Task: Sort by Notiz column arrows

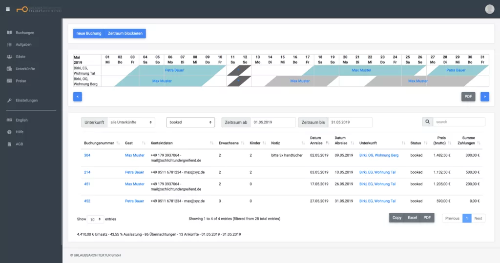Action: tap(303, 143)
